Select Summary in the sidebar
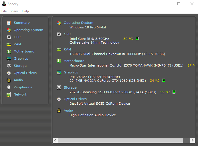198x146 pixels. [21, 23]
